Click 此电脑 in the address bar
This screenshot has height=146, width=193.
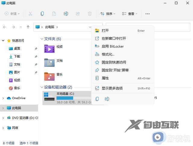49,27
